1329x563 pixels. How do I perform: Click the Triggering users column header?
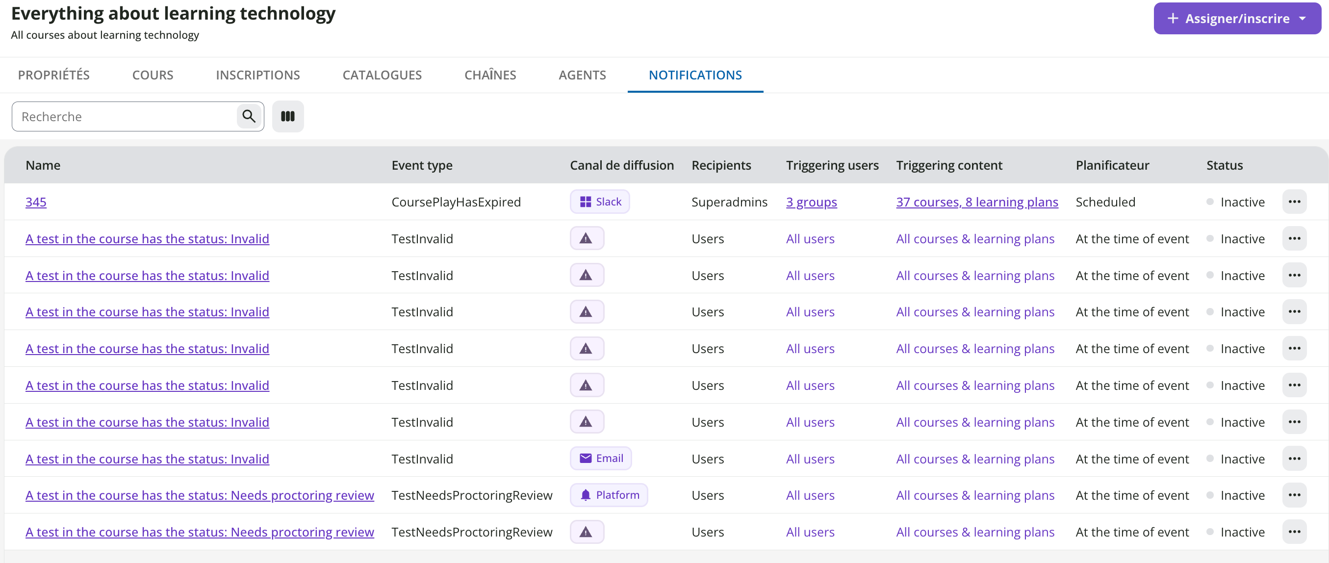[x=832, y=165]
